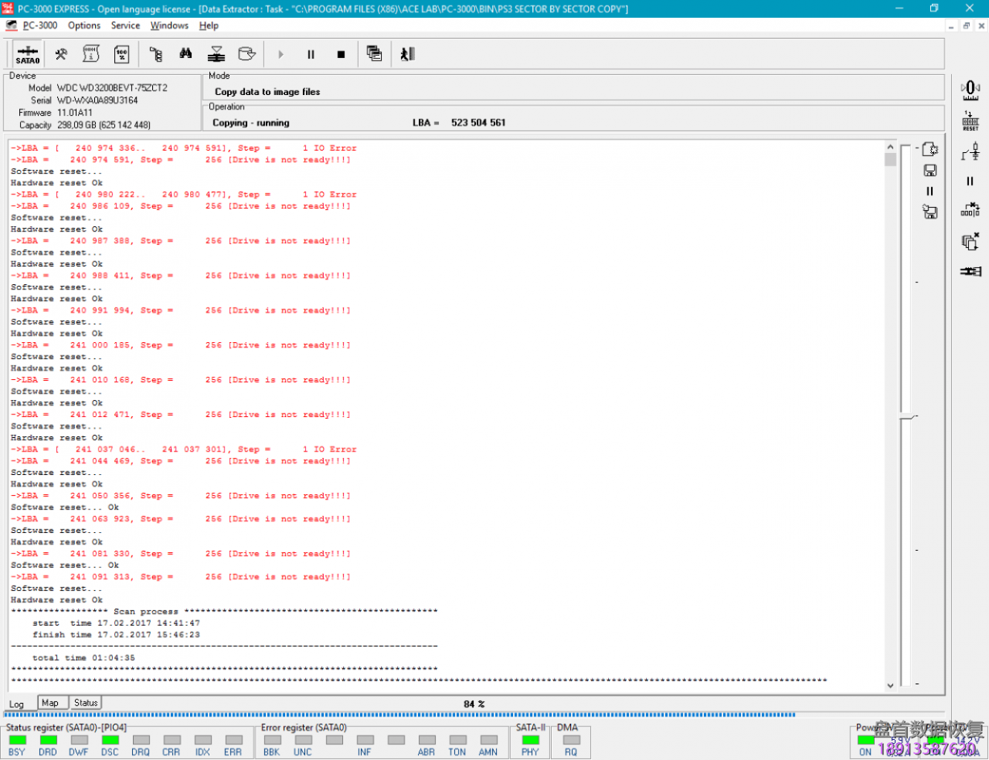Viewport: 989px width, 760px height.
Task: Click the zero ruler icon in right sidebar
Action: coord(970,90)
